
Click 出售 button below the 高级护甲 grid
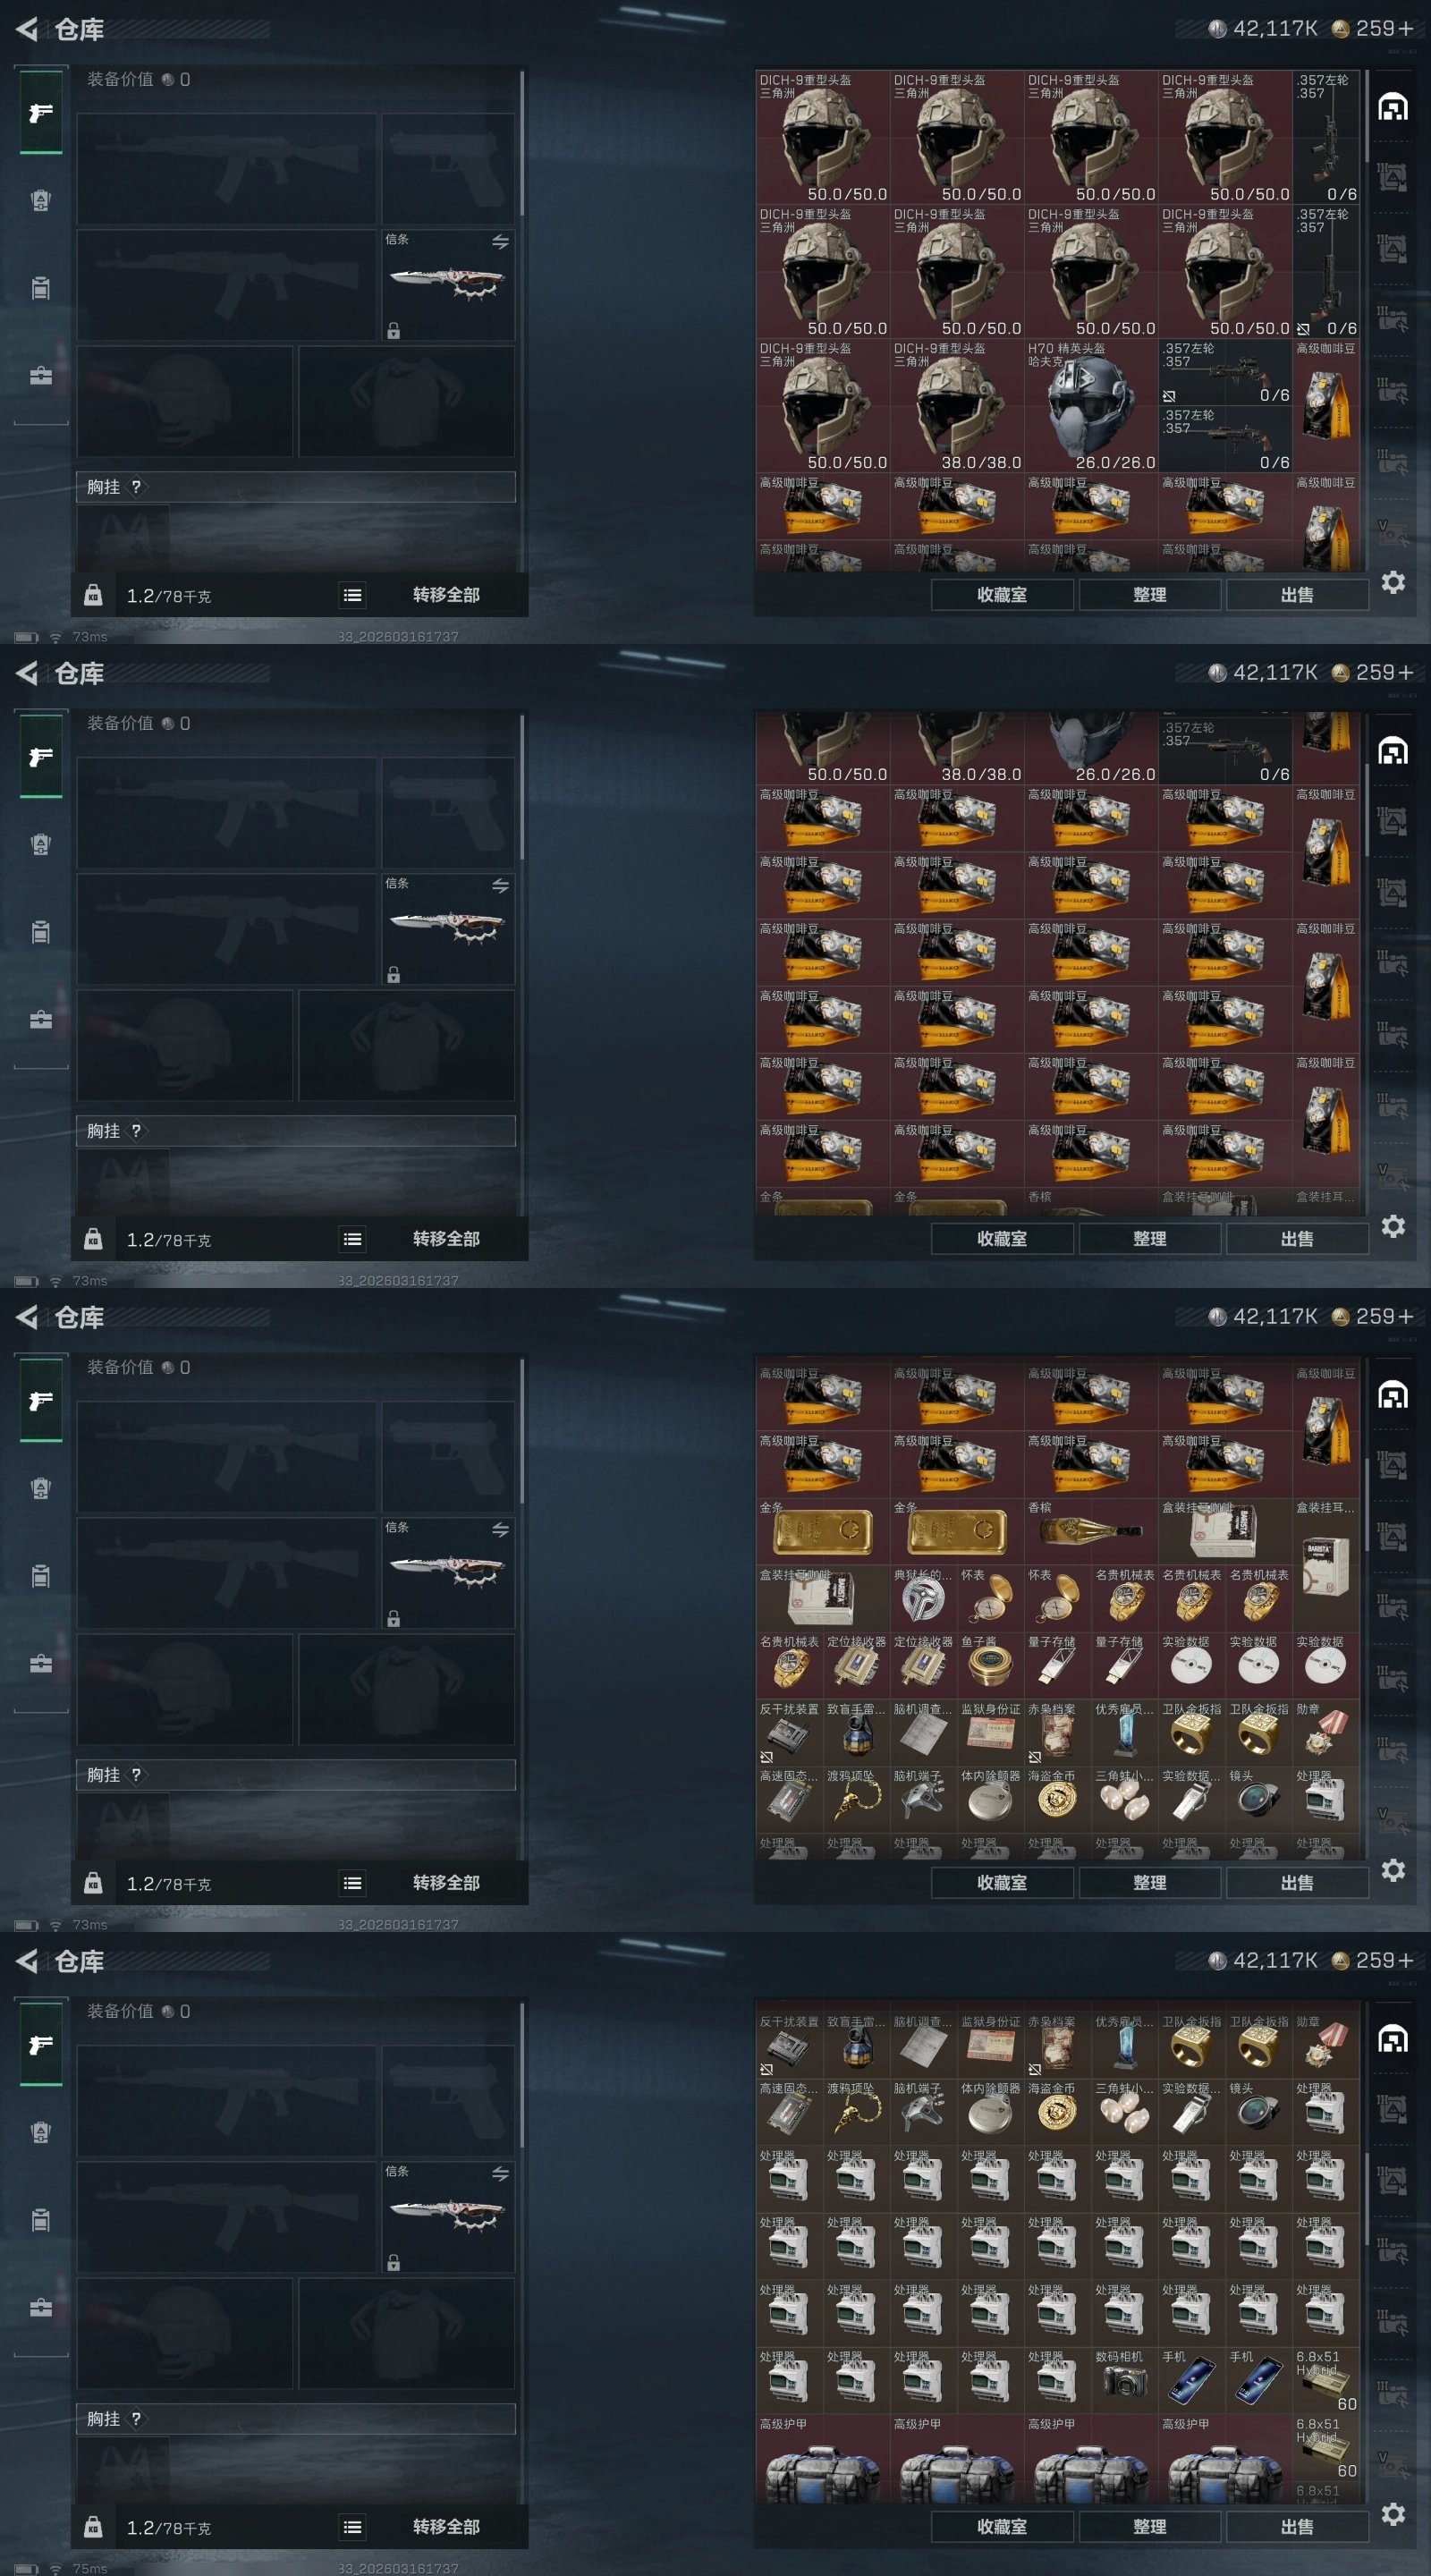coord(1297,2526)
